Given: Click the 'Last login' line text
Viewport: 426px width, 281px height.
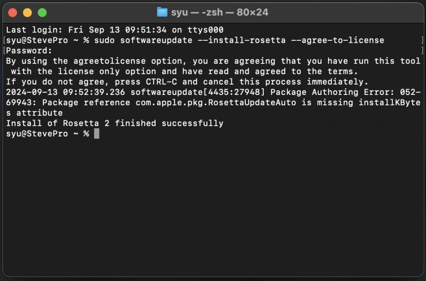Looking at the screenshot, I should [x=115, y=30].
